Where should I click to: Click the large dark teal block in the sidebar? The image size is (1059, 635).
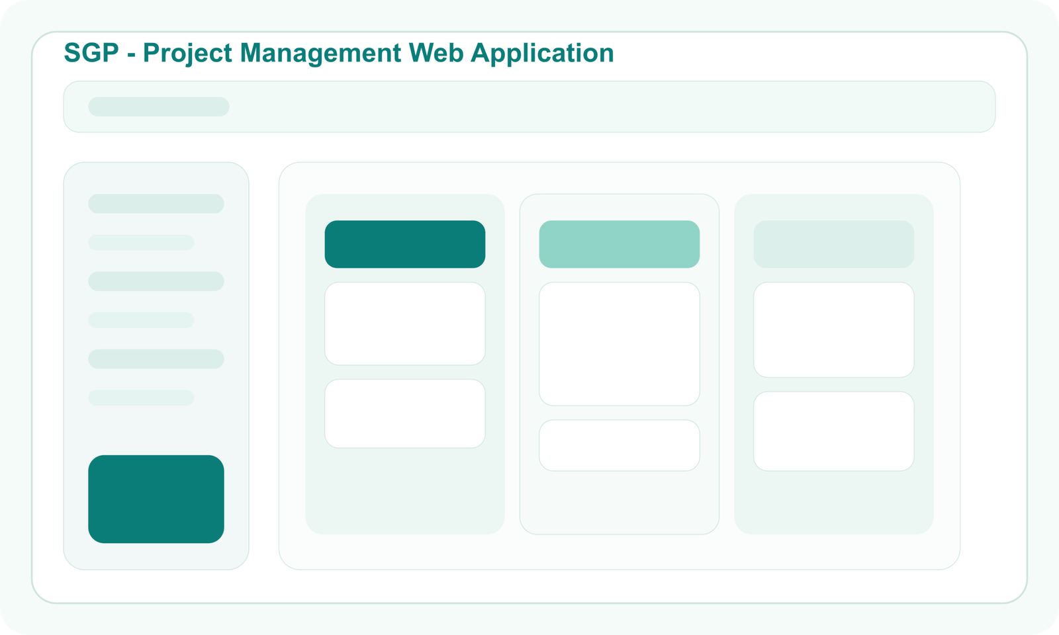(x=156, y=499)
